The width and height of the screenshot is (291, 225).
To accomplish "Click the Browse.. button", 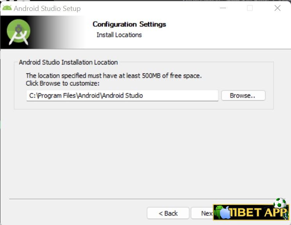I will click(x=243, y=95).
